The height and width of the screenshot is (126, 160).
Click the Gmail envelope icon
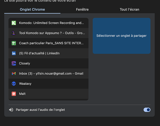(x=14, y=74)
